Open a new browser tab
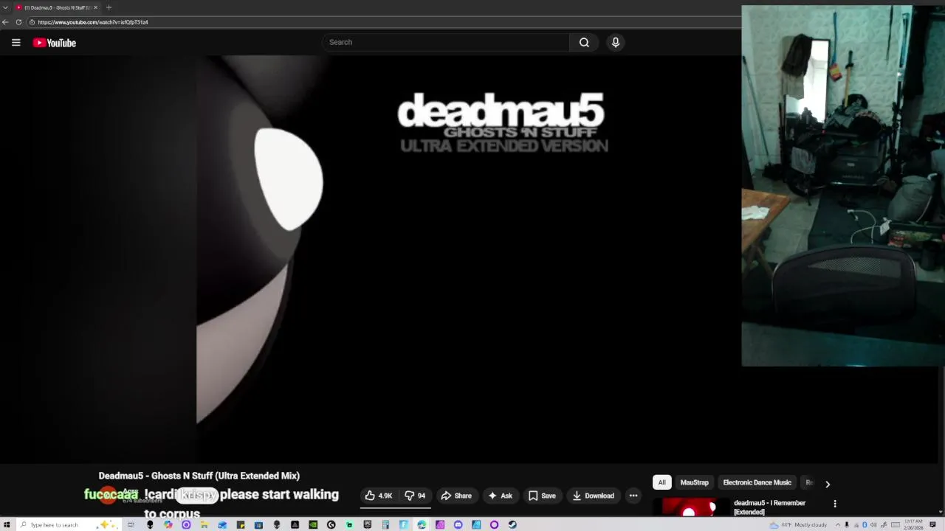This screenshot has height=531, width=945. pos(109,7)
